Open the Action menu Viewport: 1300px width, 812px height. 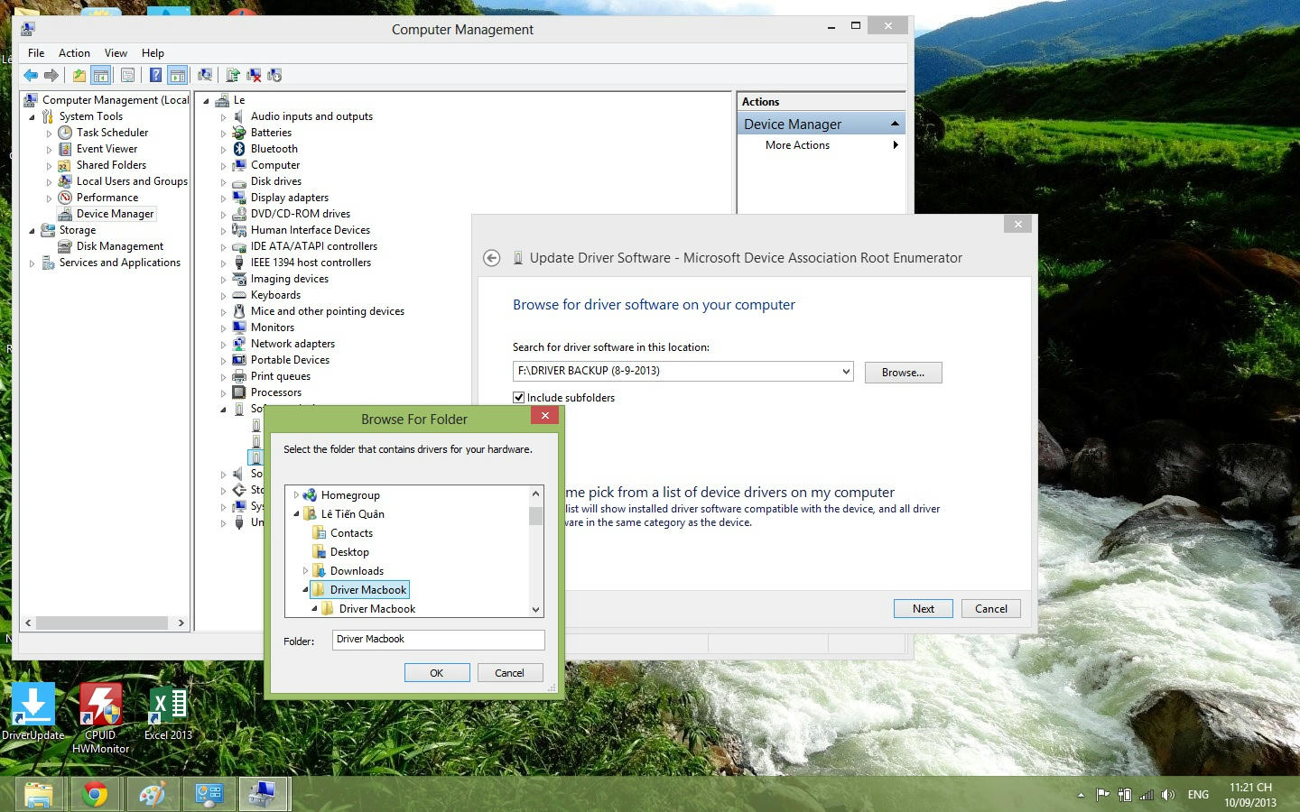pos(74,53)
